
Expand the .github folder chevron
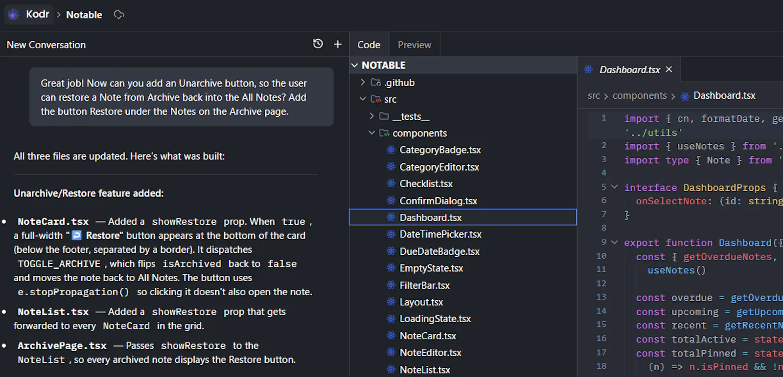[x=363, y=82]
